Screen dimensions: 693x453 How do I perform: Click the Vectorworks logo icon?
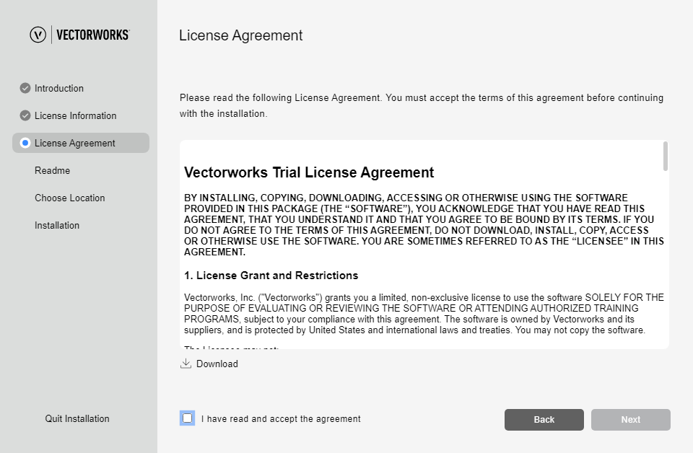coord(38,35)
